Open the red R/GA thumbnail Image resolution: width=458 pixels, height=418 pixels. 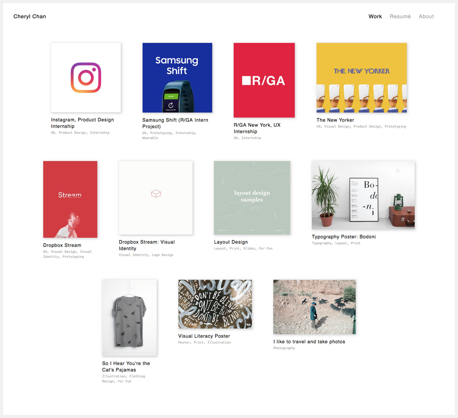[x=264, y=80]
